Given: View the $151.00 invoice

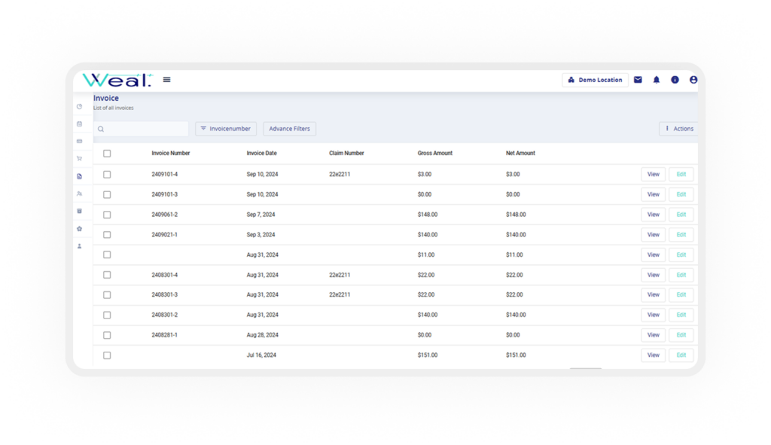Looking at the screenshot, I should 653,355.
